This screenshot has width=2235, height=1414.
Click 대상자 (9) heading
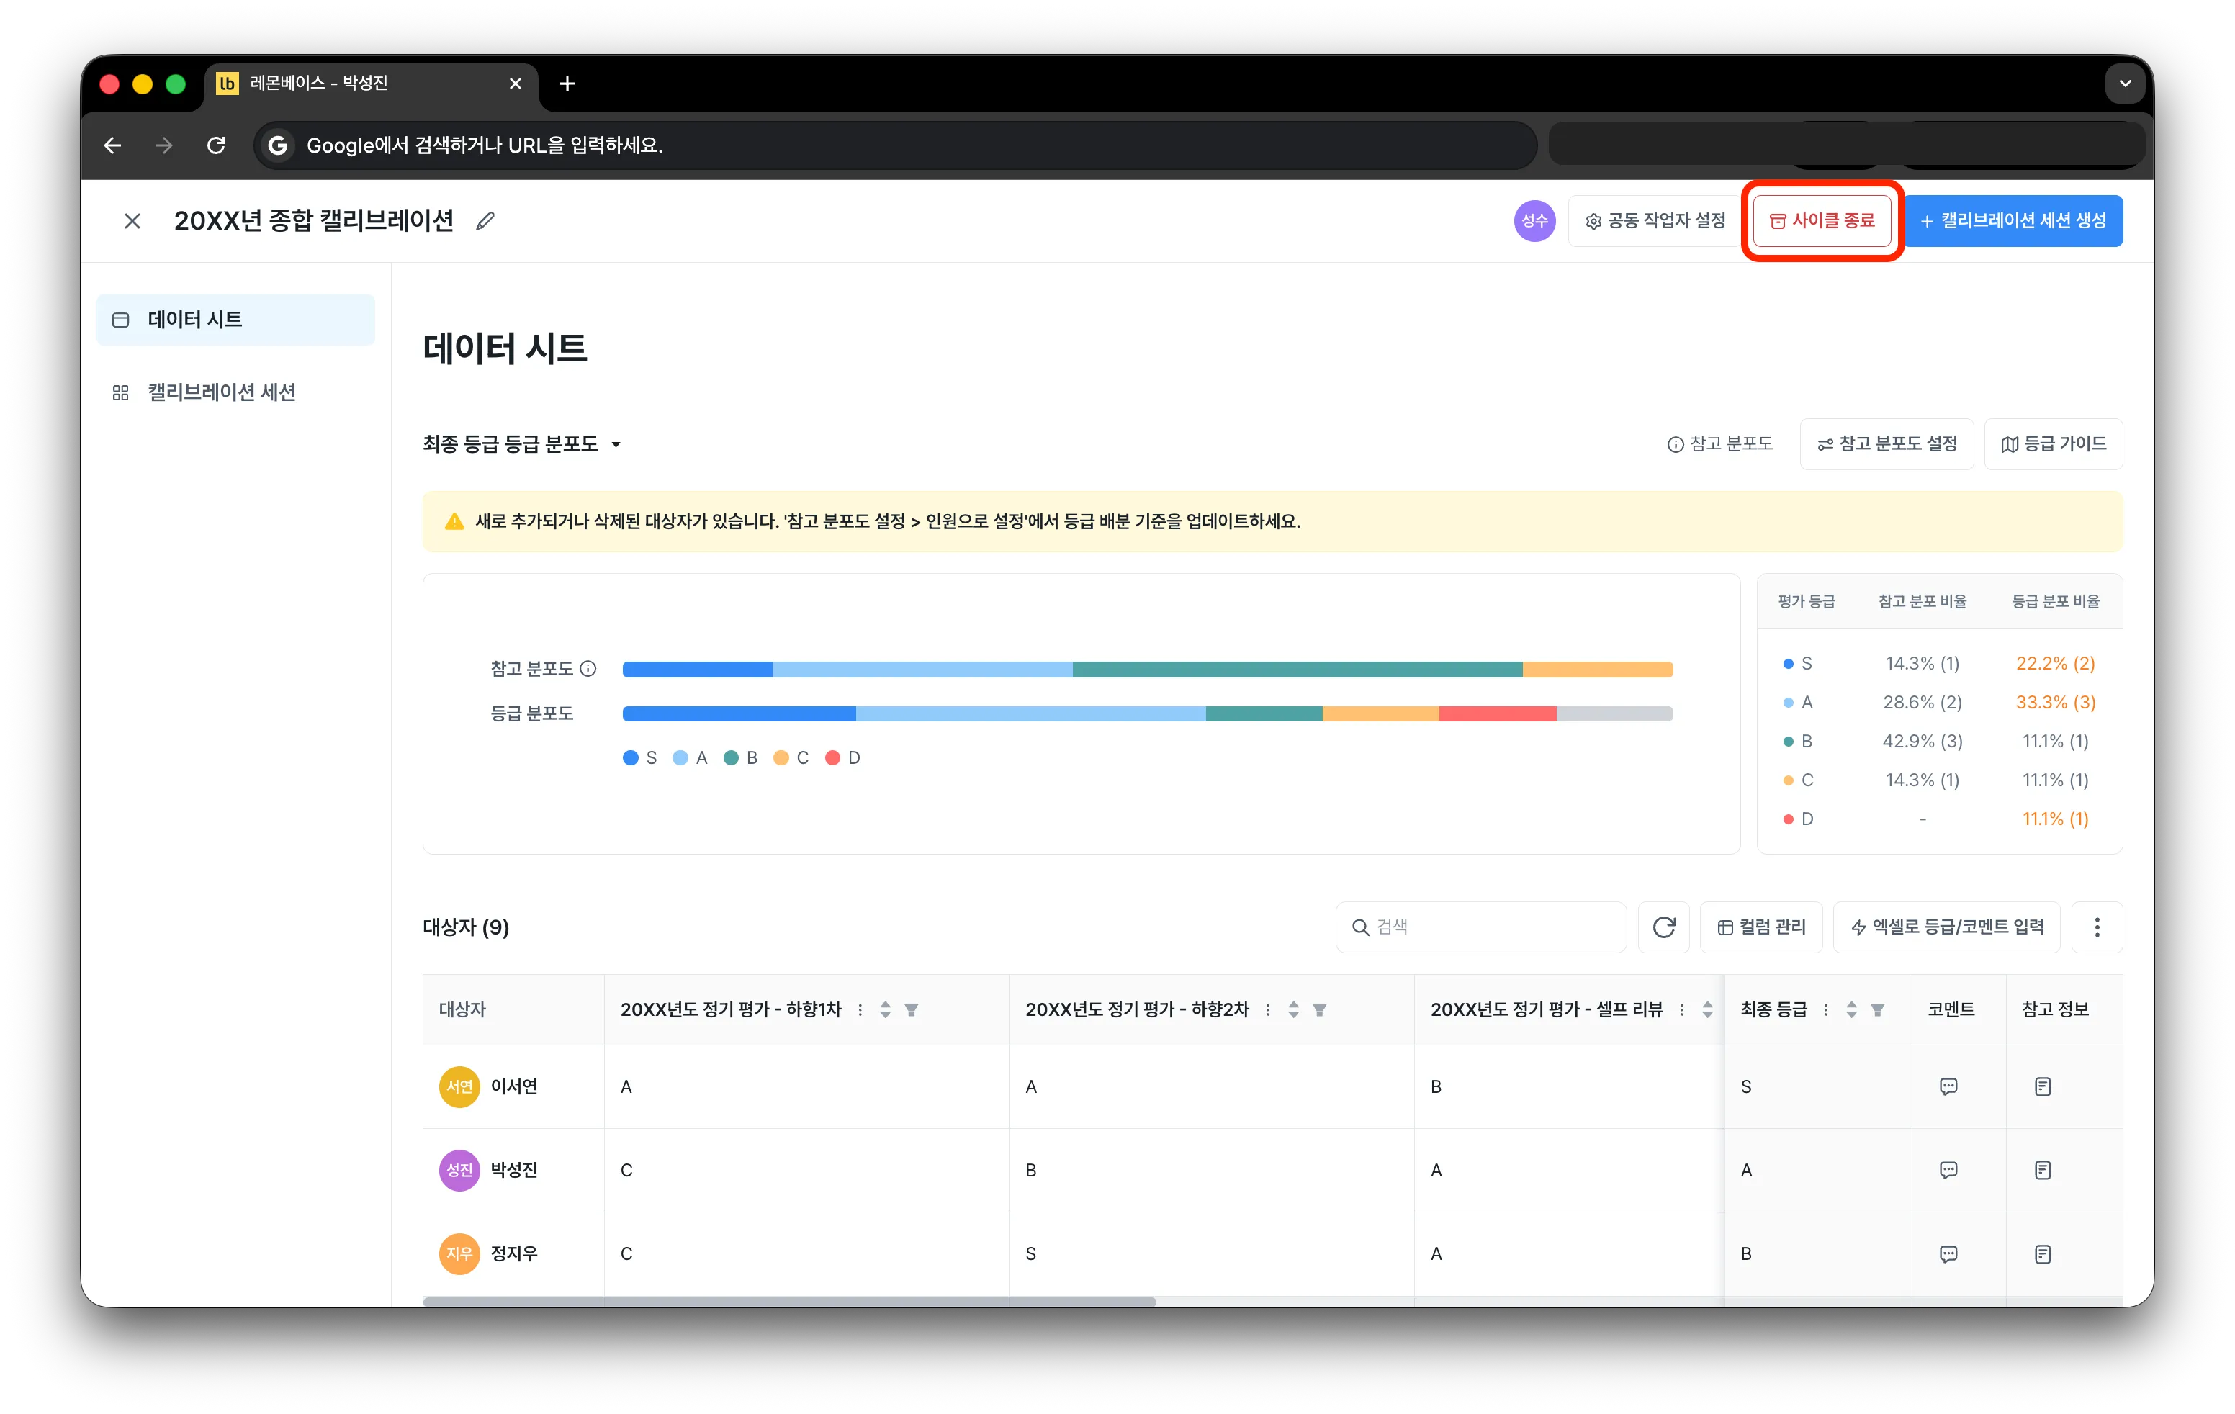(x=466, y=927)
